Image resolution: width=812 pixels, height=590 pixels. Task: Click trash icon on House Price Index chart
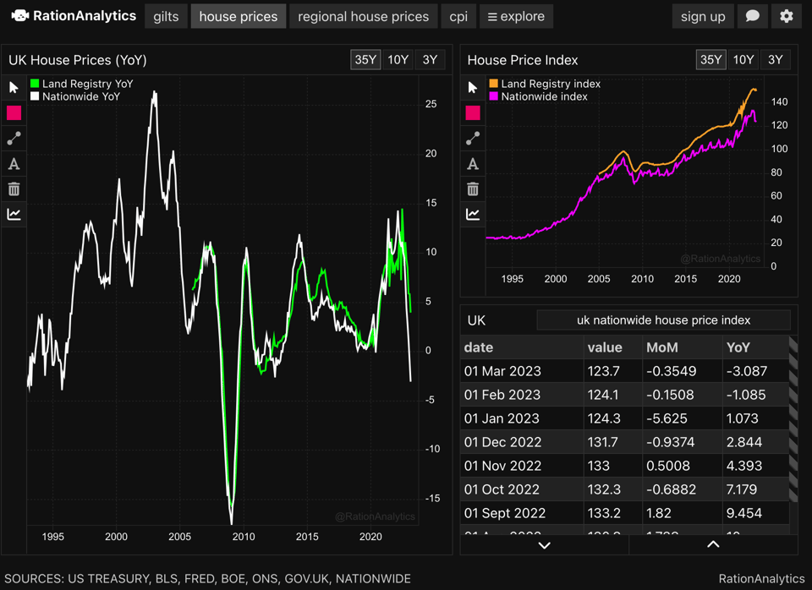point(473,189)
